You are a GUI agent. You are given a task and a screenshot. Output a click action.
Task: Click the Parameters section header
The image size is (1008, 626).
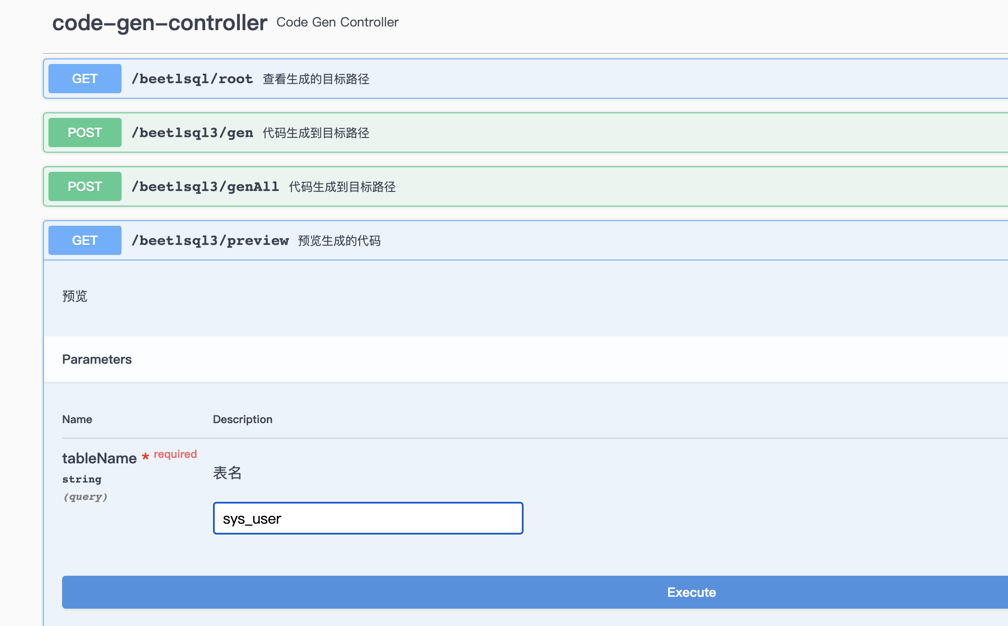tap(97, 359)
